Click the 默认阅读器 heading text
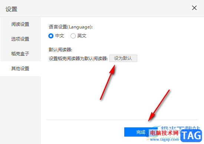 click(60, 49)
